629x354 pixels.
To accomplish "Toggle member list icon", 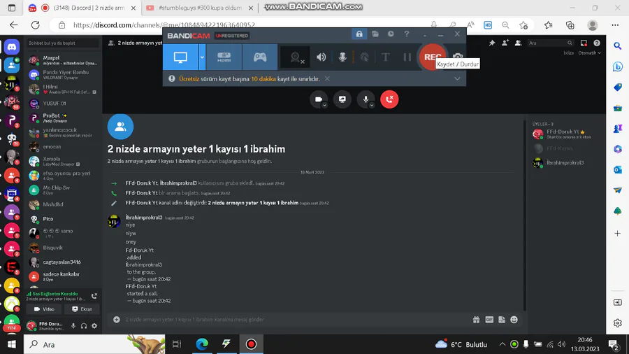I will [518, 43].
